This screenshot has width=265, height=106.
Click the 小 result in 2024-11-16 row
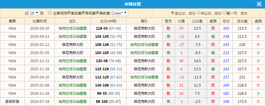point(258,94)
